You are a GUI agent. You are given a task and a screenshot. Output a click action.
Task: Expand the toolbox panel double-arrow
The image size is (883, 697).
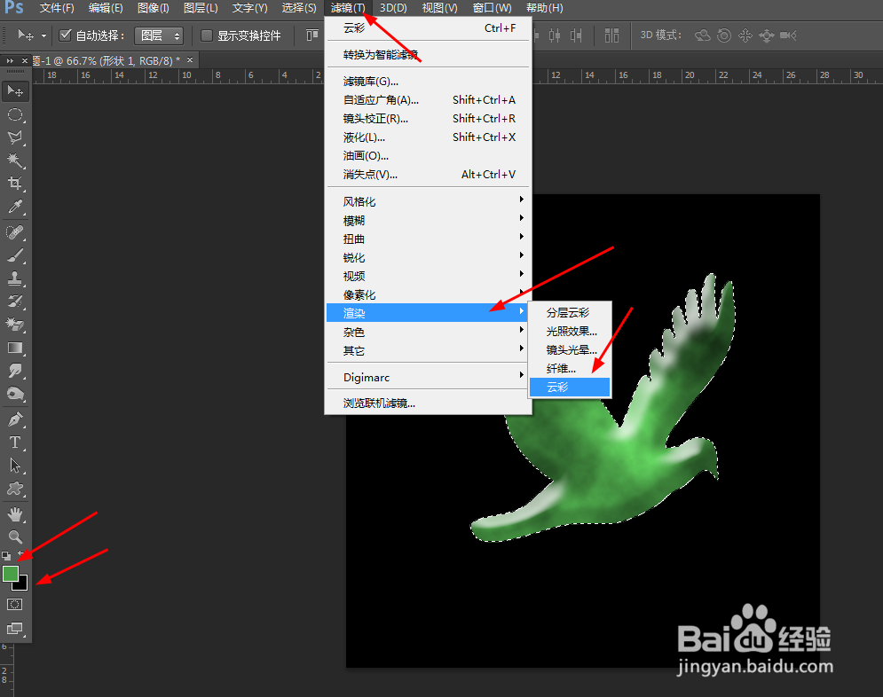point(10,60)
